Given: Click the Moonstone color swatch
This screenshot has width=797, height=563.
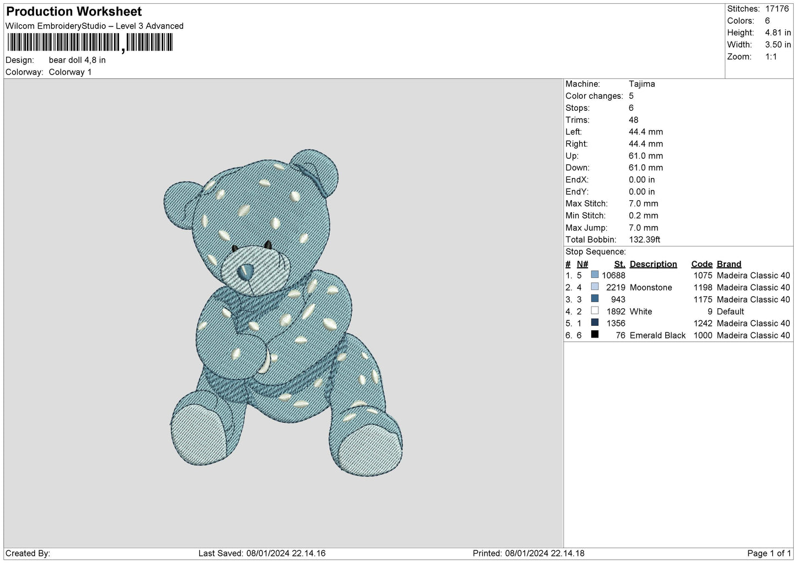Looking at the screenshot, I should pyautogui.click(x=595, y=287).
